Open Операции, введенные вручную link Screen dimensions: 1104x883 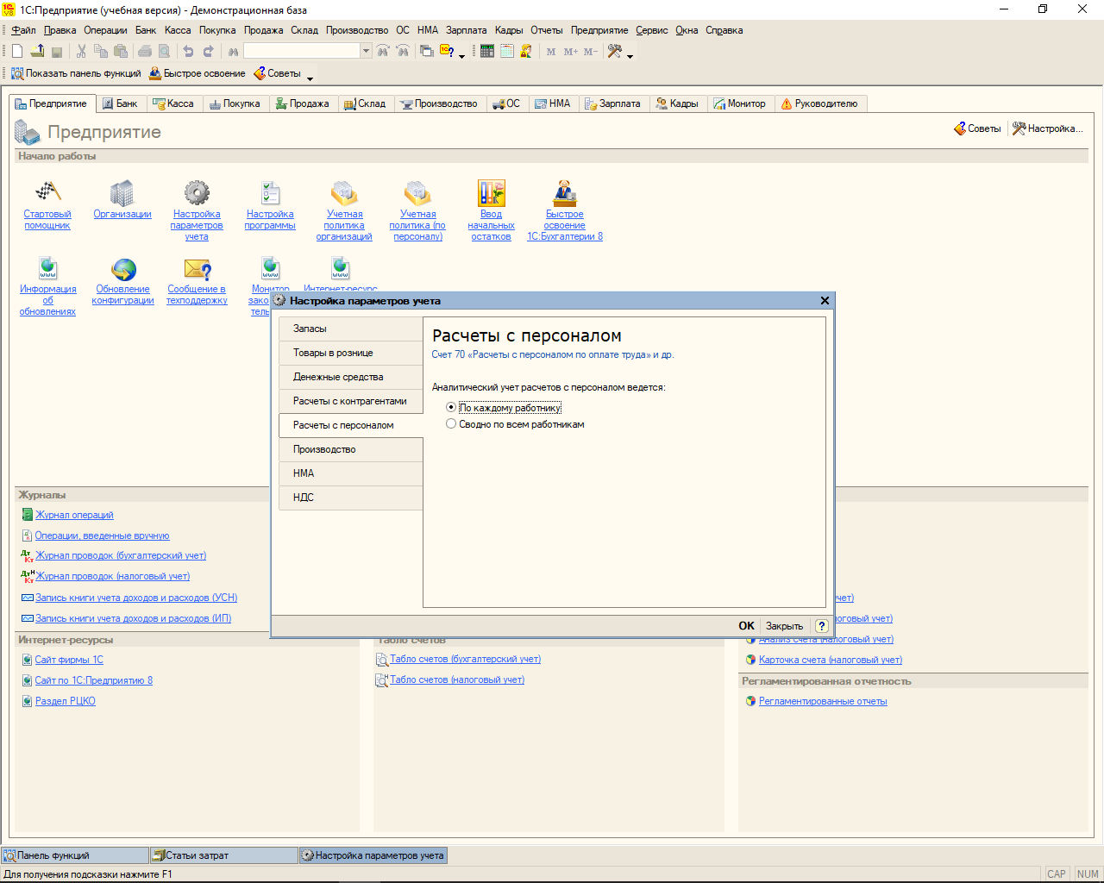pos(102,535)
